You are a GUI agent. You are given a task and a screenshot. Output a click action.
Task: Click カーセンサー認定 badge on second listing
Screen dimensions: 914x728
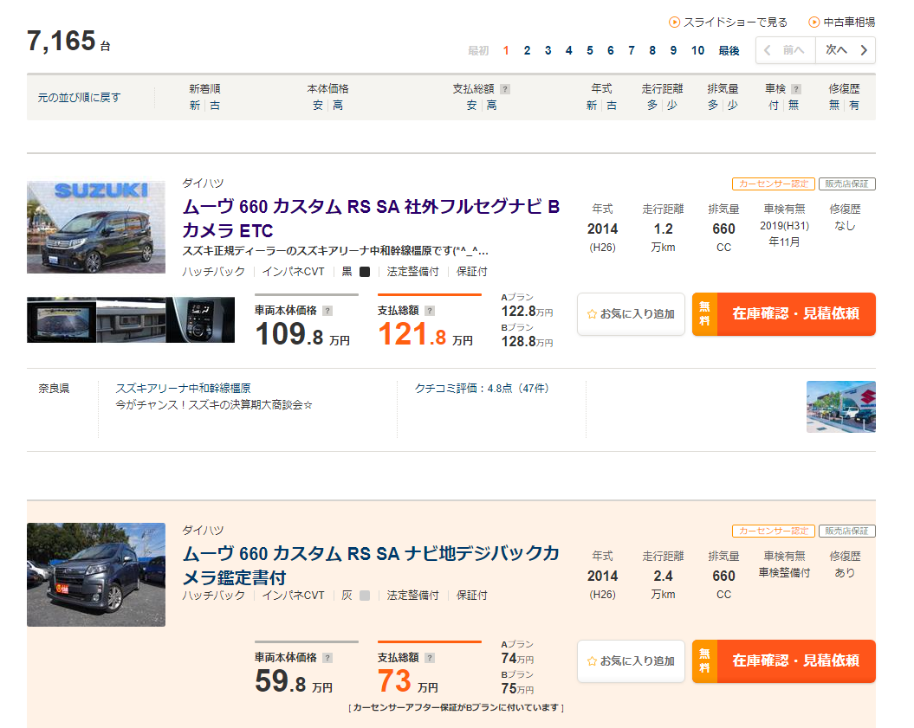774,532
